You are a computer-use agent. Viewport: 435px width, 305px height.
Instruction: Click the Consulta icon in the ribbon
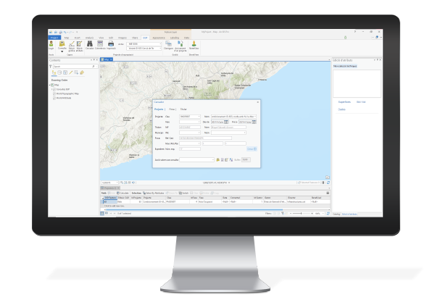click(62, 44)
